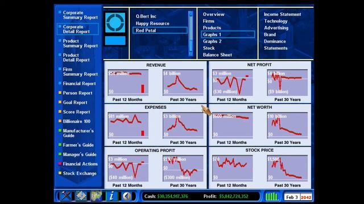This screenshot has height=204, width=364.
Task: Open Income Statement page
Action: pos(282,14)
